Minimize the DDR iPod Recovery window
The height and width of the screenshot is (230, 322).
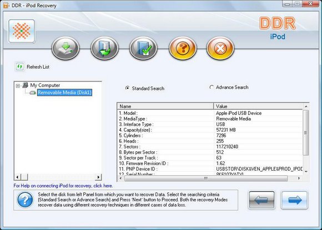tap(287, 4)
